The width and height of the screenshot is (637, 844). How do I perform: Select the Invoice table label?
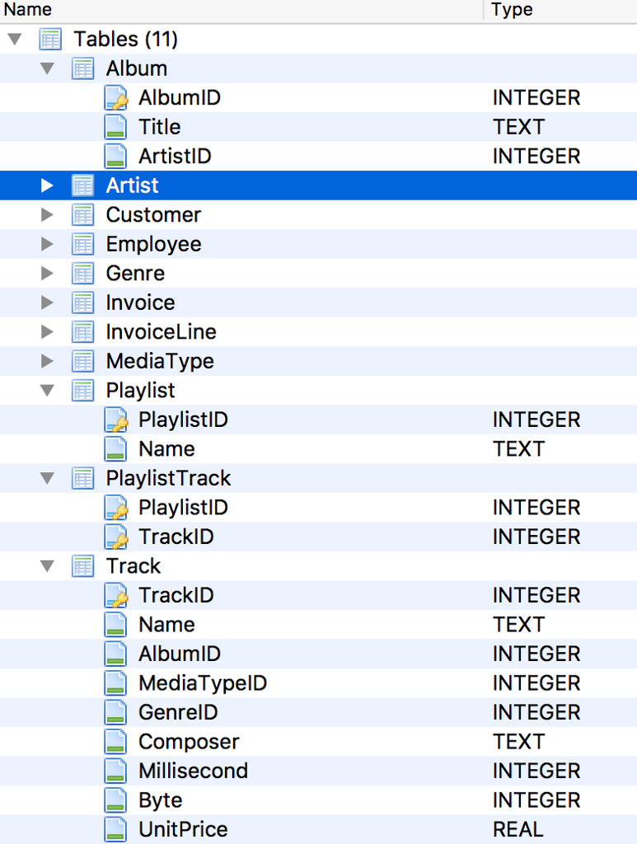pyautogui.click(x=140, y=302)
